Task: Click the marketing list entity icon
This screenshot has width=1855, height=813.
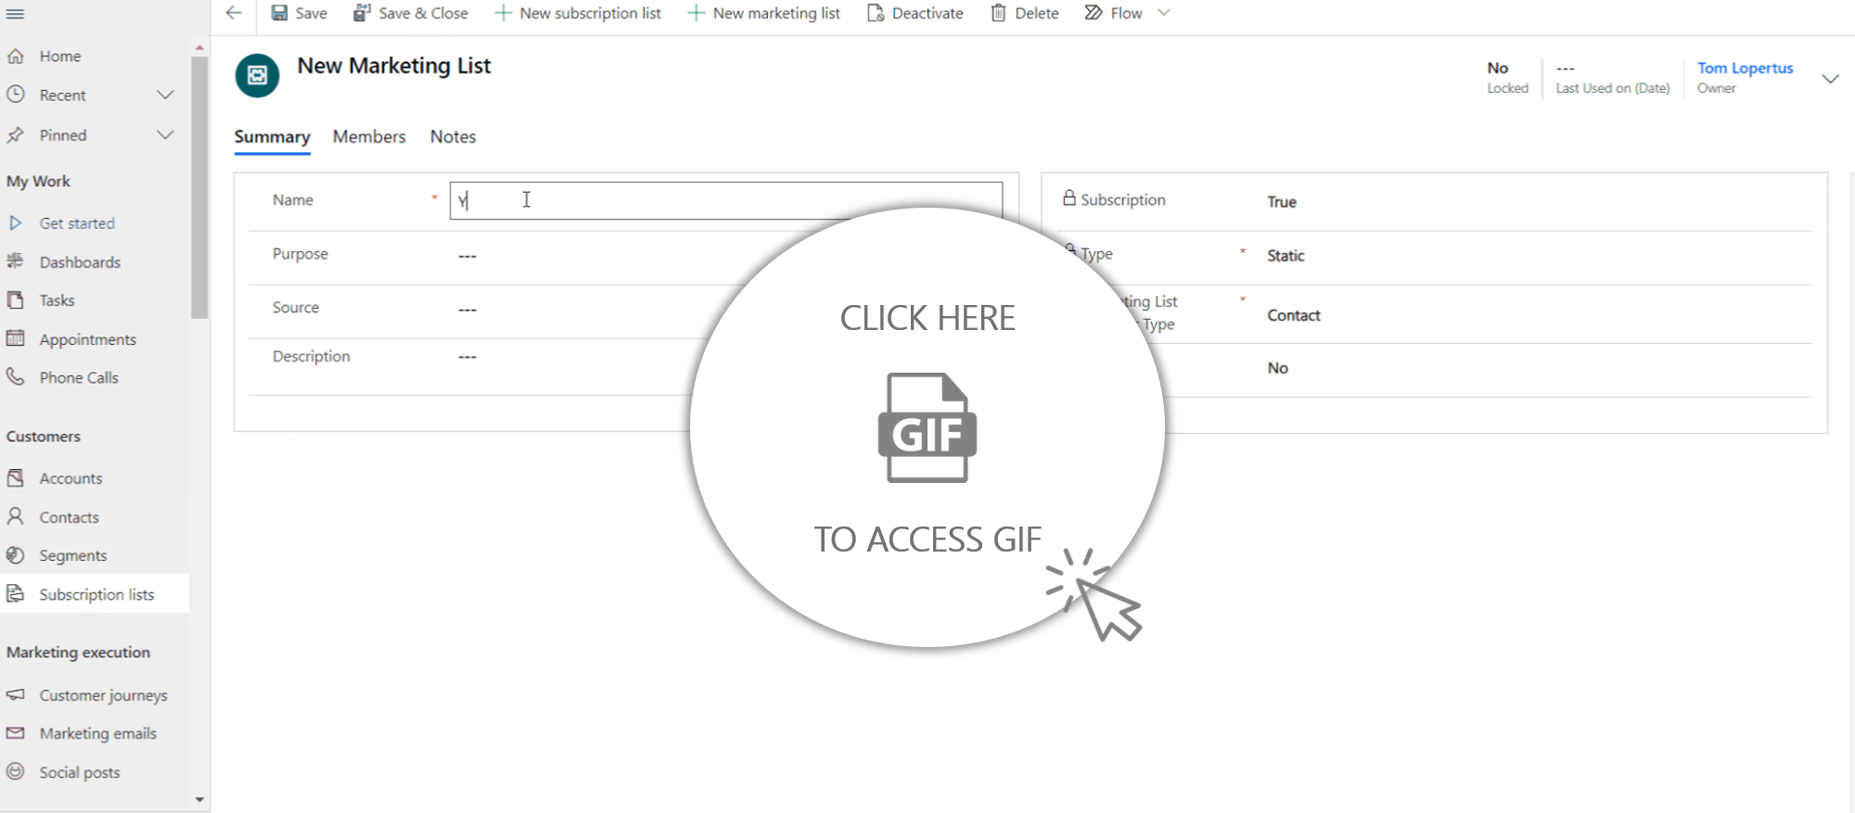Action: pos(257,76)
